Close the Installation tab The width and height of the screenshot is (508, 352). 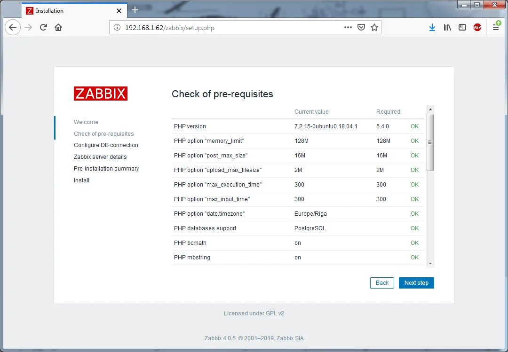(119, 11)
